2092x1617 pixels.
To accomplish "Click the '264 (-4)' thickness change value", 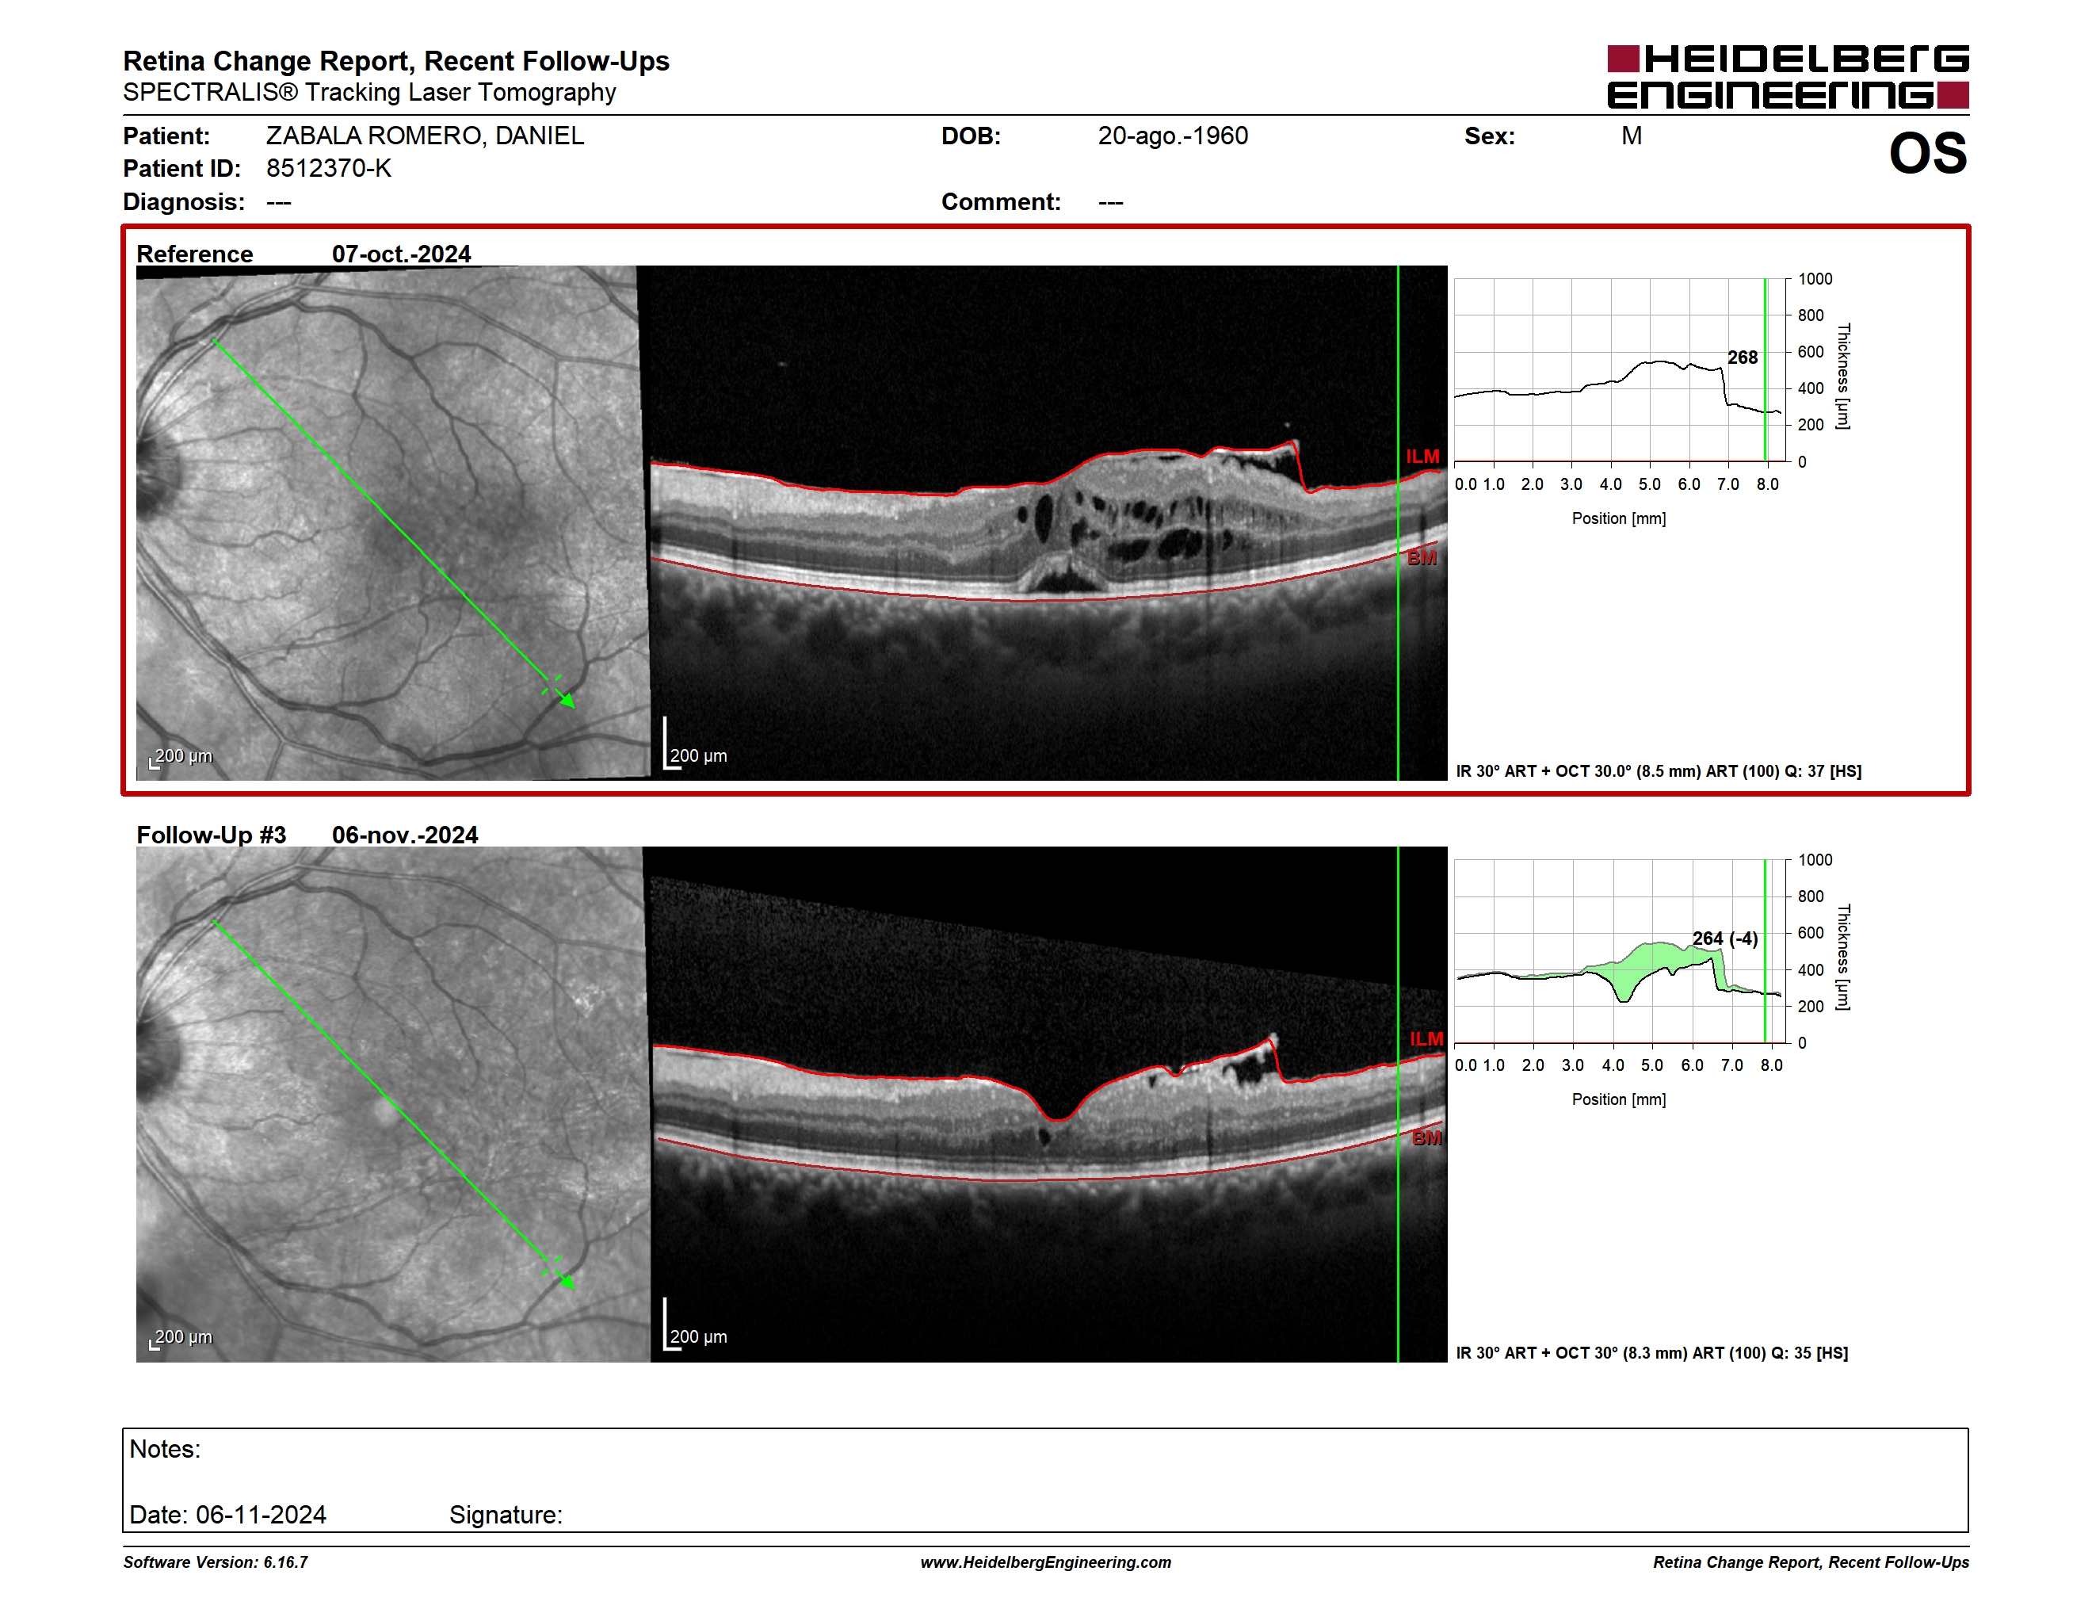I will tap(1725, 938).
